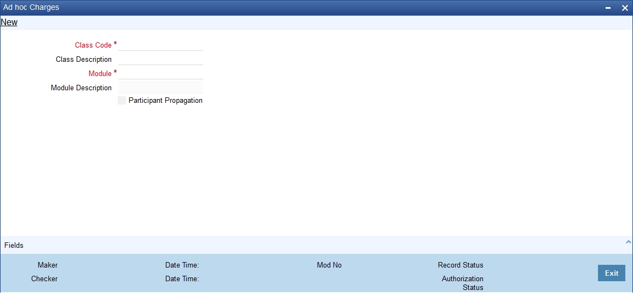The image size is (633, 296).
Task: Click the Checker label in footer
Action: coord(44,278)
